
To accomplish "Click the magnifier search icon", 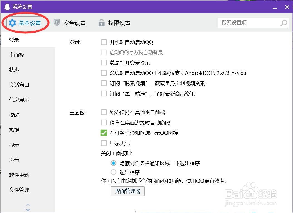I will coord(284,23).
